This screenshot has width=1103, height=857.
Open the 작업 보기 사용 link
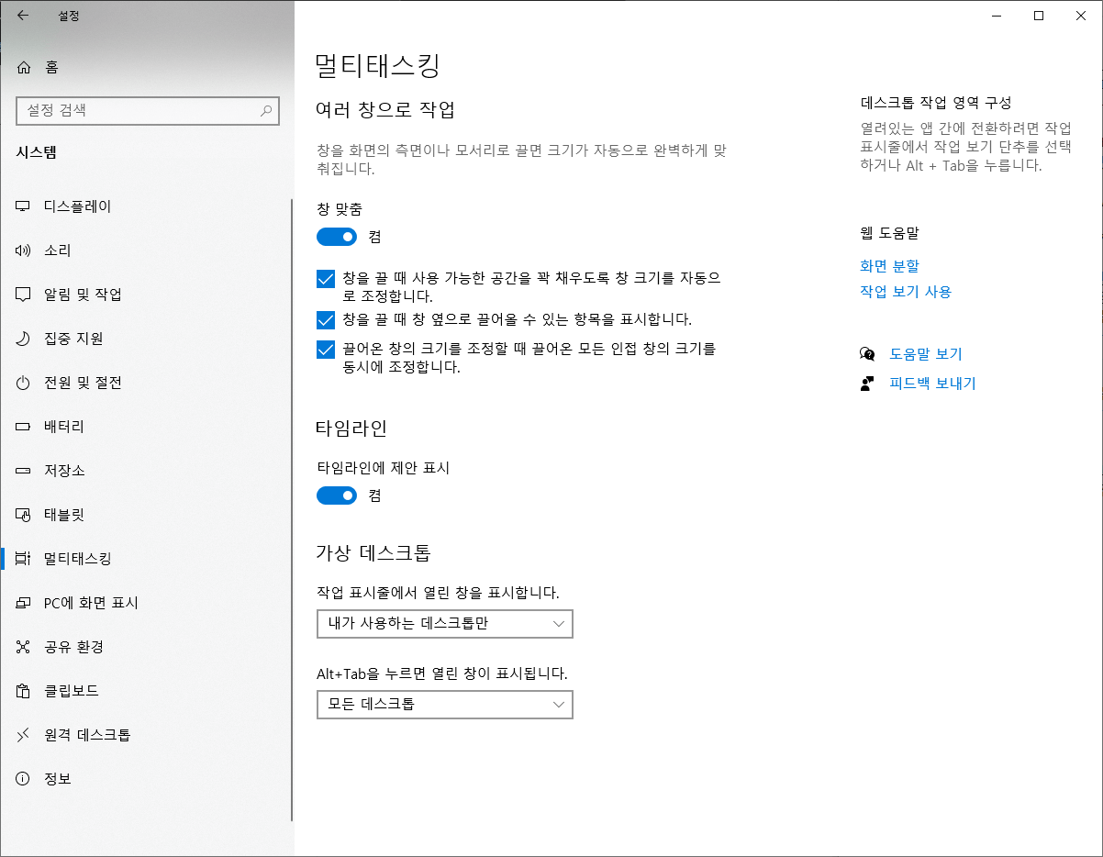point(906,292)
